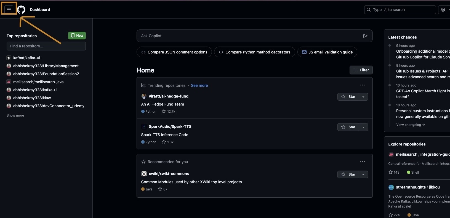The height and width of the screenshot is (218, 450).
Task: Click the 224 stars count on jikkou
Action: [394, 215]
